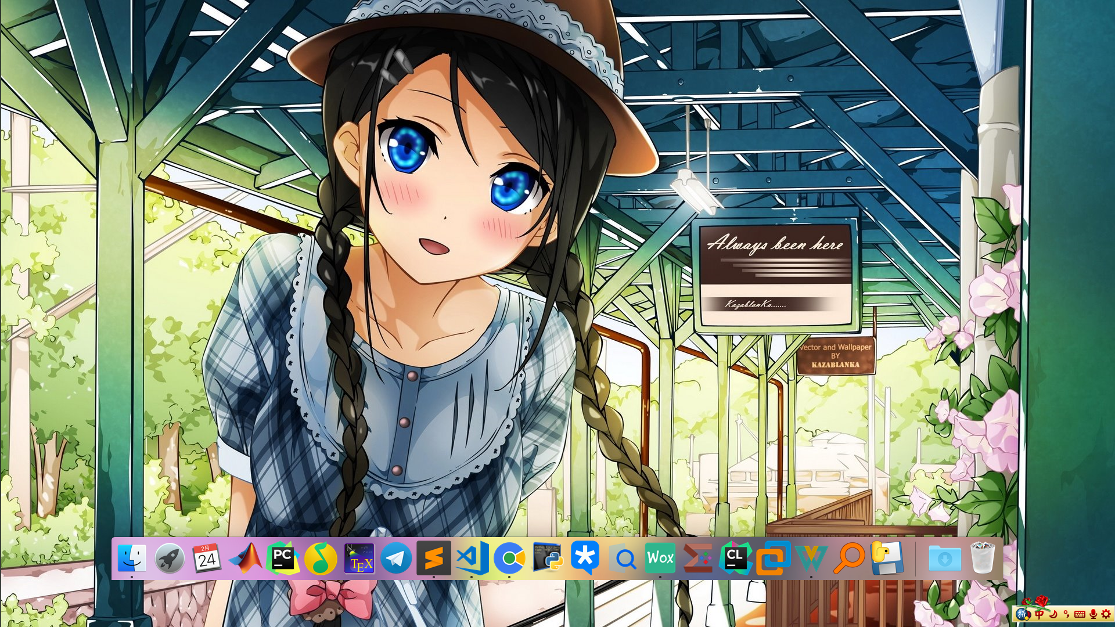This screenshot has width=1115, height=627.
Task: Open Telegram from the dock
Action: pyautogui.click(x=396, y=558)
